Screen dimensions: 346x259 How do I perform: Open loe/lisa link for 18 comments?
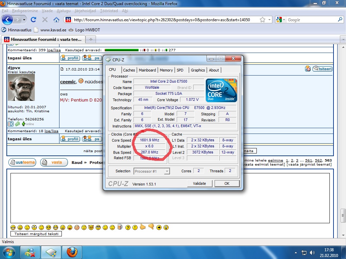51,131
